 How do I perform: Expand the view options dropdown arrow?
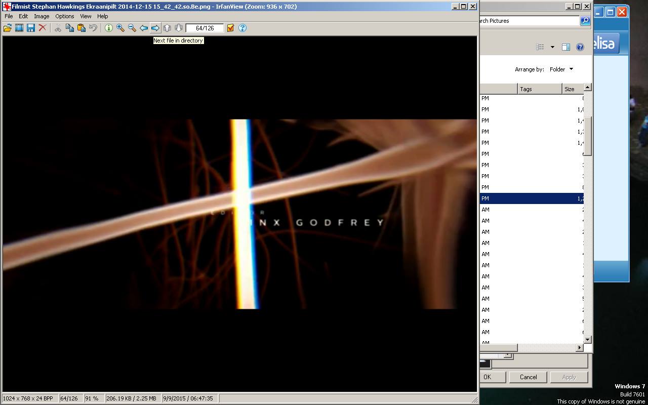(552, 47)
